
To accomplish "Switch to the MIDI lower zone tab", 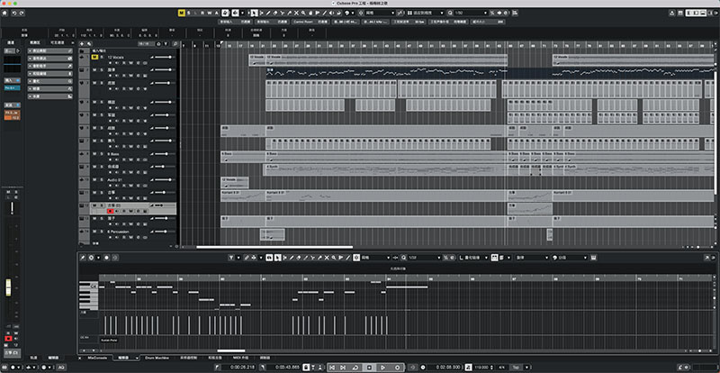I will click(240, 358).
